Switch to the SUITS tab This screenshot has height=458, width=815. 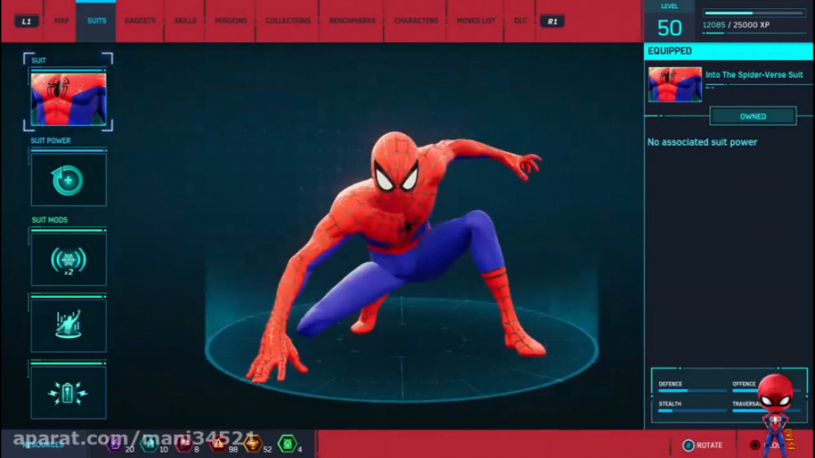point(97,21)
